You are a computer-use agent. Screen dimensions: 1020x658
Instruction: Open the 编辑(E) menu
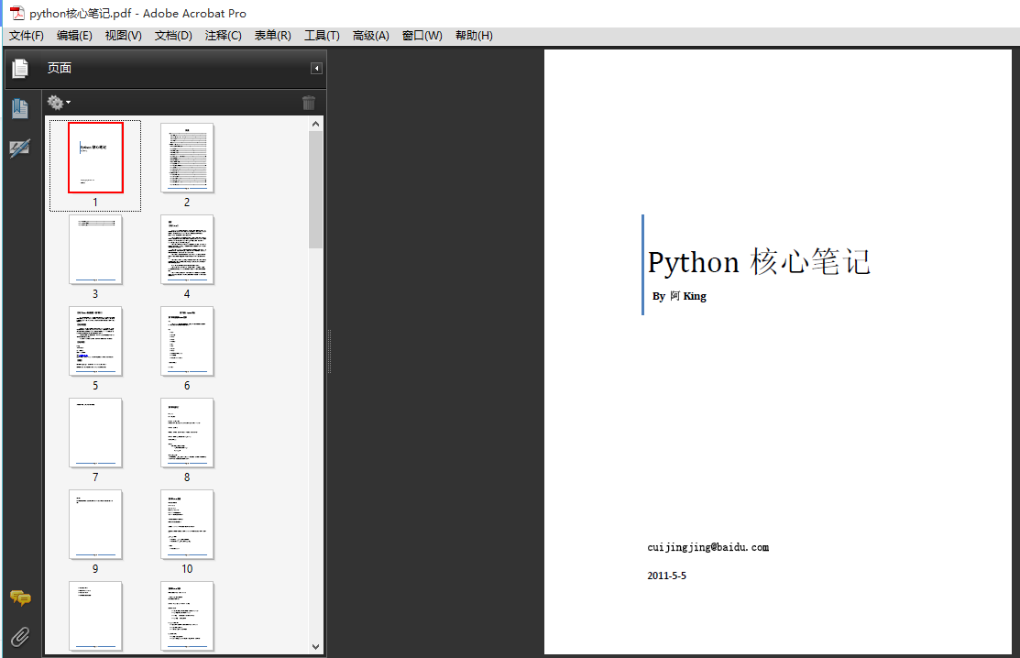[74, 36]
